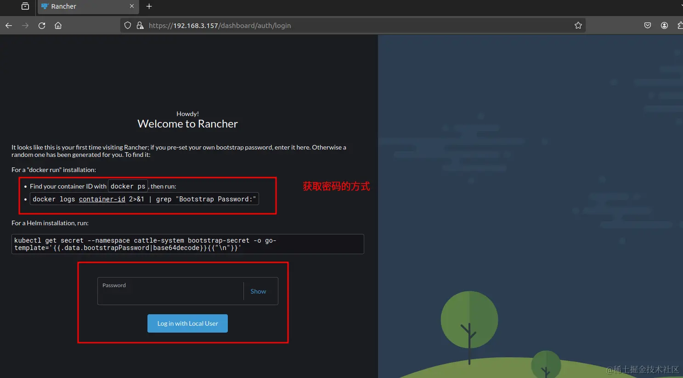This screenshot has width=683, height=378.
Task: Click the 'Howdy!' greeting text
Action: click(x=187, y=114)
